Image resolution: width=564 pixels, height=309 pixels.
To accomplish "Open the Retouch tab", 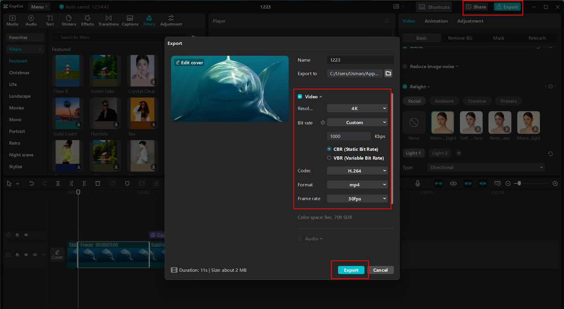I will (x=537, y=38).
